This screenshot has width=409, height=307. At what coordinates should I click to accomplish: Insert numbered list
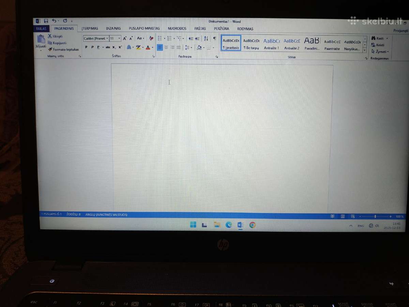coord(169,39)
